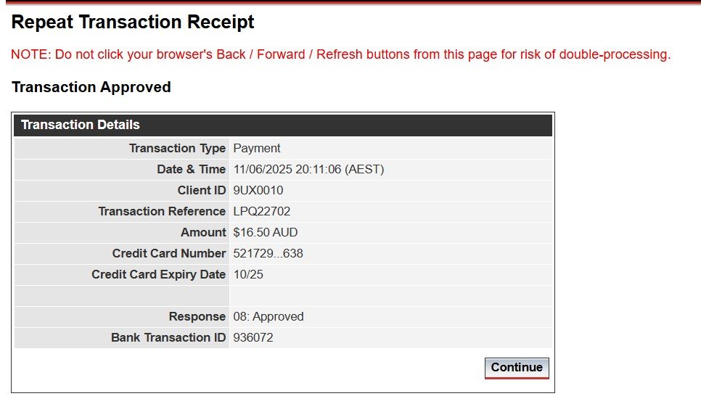Select the Transaction Reference value LPQ22702
The width and height of the screenshot is (701, 404).
click(262, 211)
